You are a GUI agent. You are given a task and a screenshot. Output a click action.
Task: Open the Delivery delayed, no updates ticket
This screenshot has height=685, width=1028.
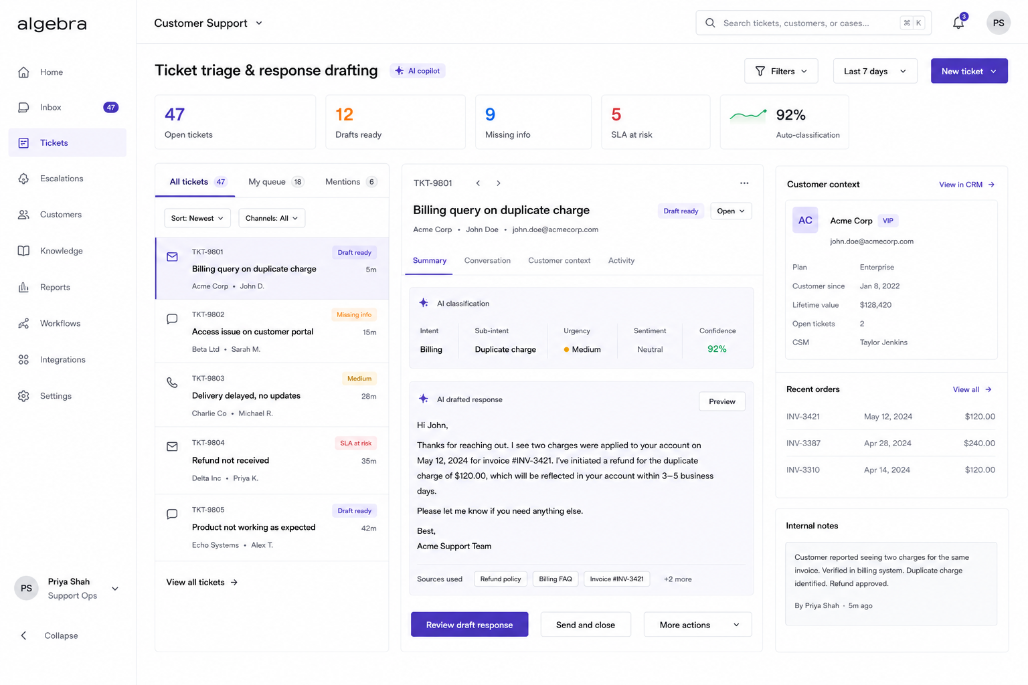(x=272, y=395)
